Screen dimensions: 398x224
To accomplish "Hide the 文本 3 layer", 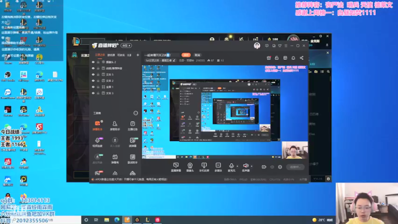I will click(x=93, y=93).
